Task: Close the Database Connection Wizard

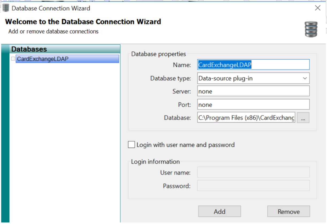Action: (318, 8)
